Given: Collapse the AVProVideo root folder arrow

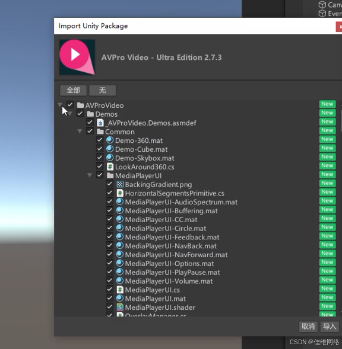Looking at the screenshot, I should [x=60, y=105].
